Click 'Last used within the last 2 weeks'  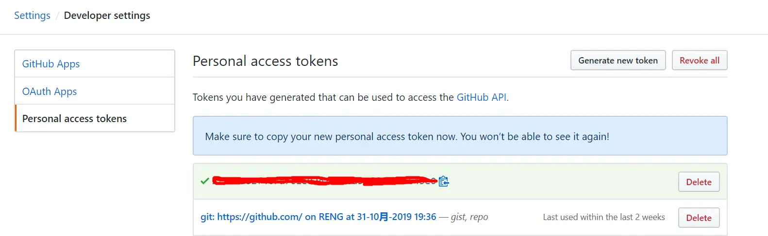tap(604, 217)
